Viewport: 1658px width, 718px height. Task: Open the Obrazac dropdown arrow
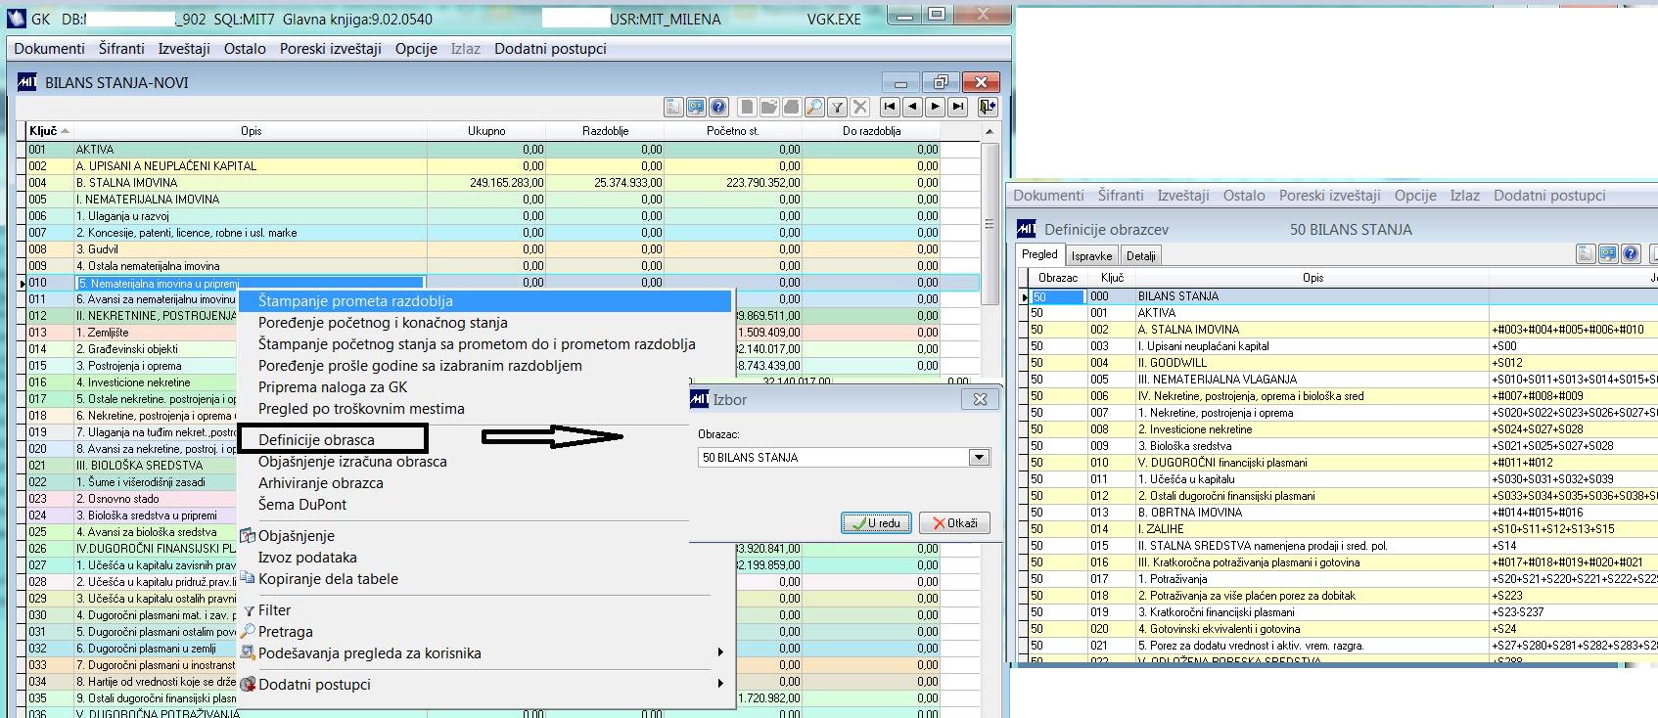click(x=979, y=457)
